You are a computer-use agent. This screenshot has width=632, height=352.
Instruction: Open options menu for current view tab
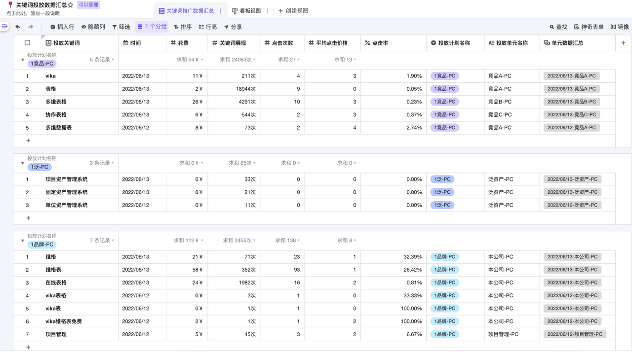click(x=221, y=11)
